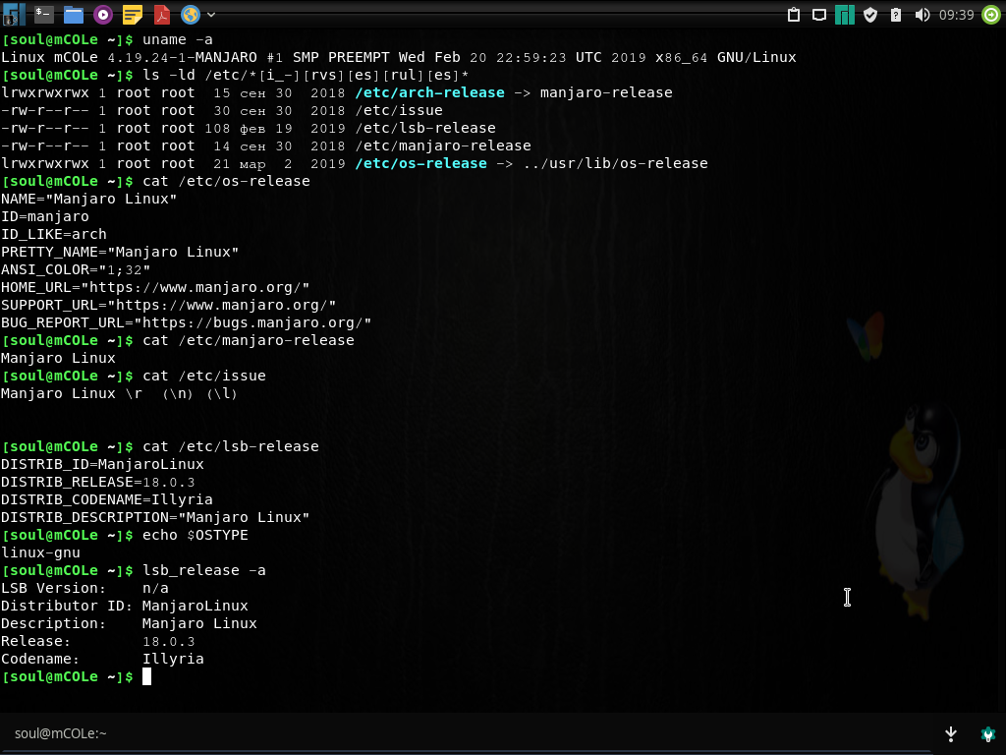Viewport: 1006px width, 755px height.
Task: Click the /etc/manjaro-release file name in the listing
Action: (443, 145)
